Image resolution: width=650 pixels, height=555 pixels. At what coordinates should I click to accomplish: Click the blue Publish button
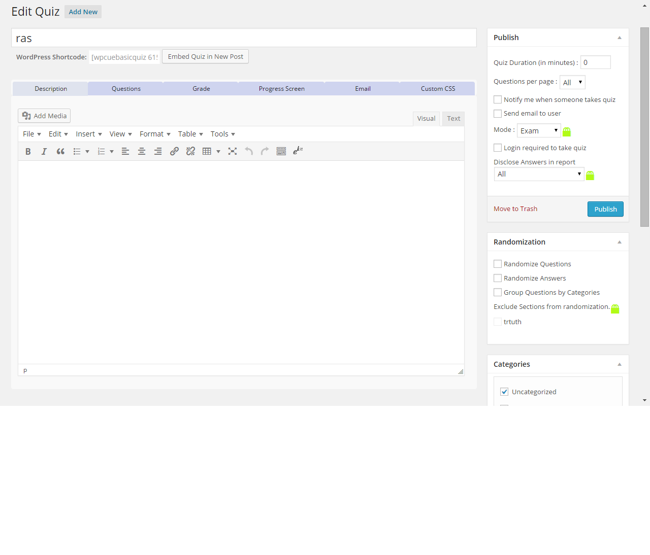coord(605,209)
